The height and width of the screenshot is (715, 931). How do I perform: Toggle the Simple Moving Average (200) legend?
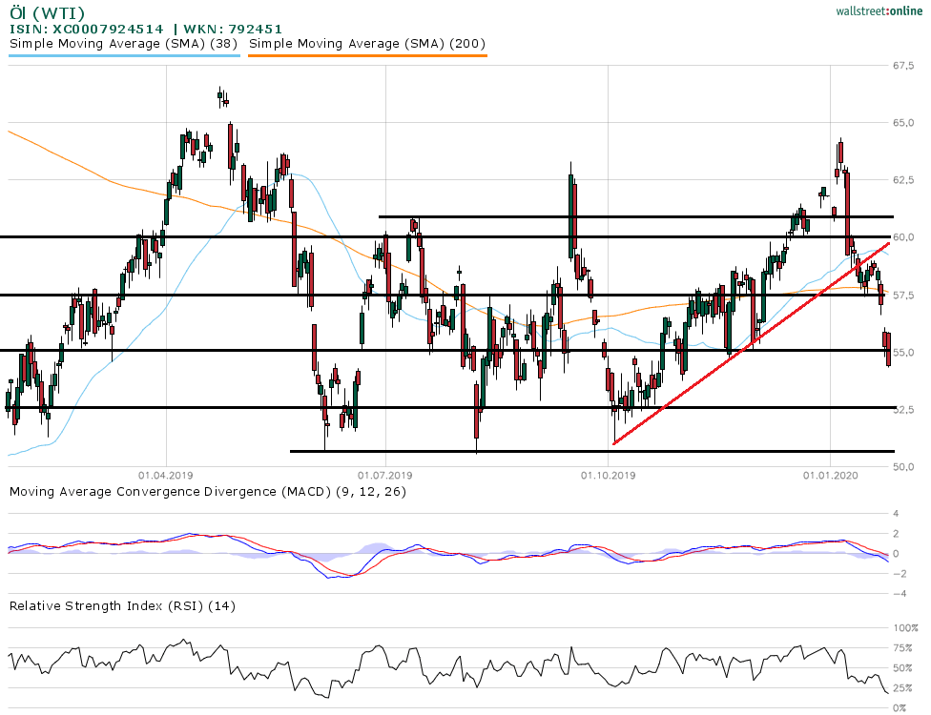367,43
